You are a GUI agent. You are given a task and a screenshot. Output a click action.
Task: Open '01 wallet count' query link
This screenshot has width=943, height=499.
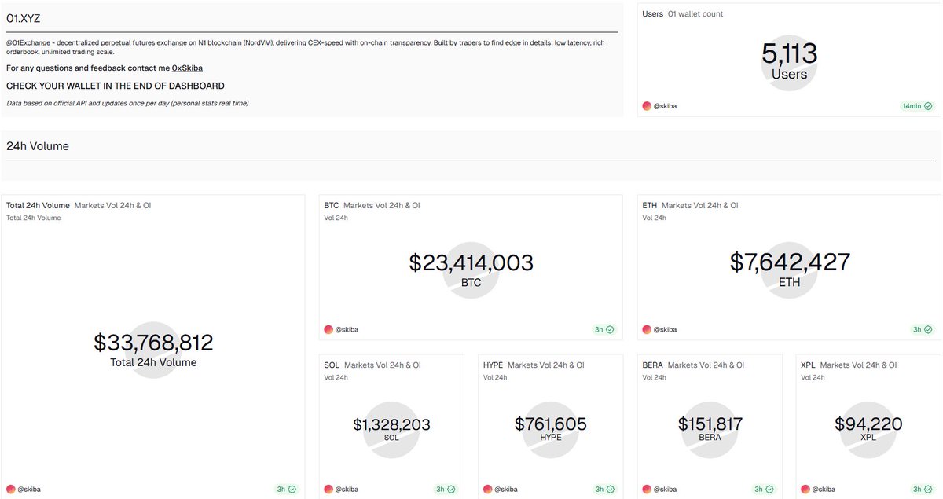[x=695, y=14]
